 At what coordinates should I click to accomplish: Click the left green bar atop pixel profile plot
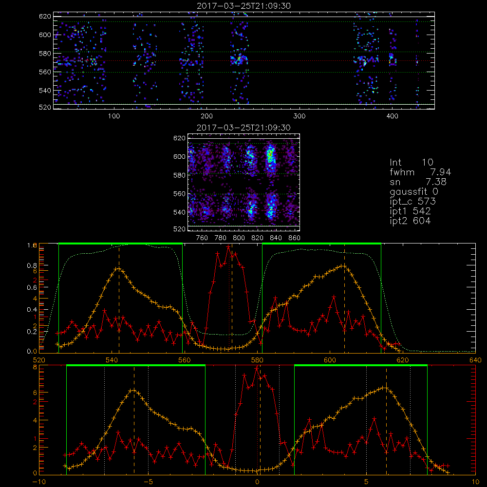pyautogui.click(x=120, y=243)
